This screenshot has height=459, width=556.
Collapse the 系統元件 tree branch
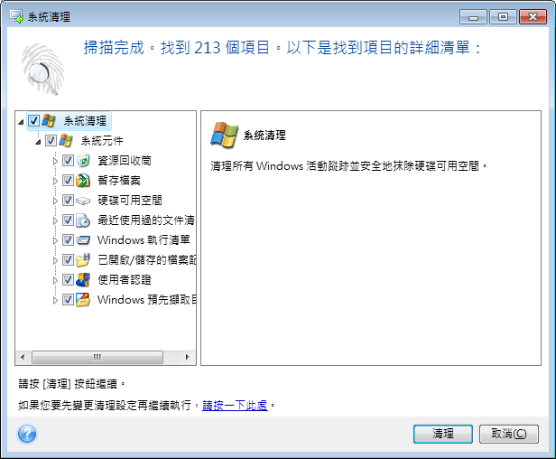click(x=38, y=142)
